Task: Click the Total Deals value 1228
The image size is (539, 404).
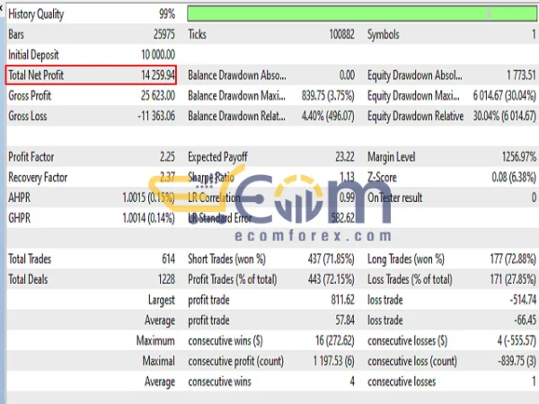Action: 163,280
